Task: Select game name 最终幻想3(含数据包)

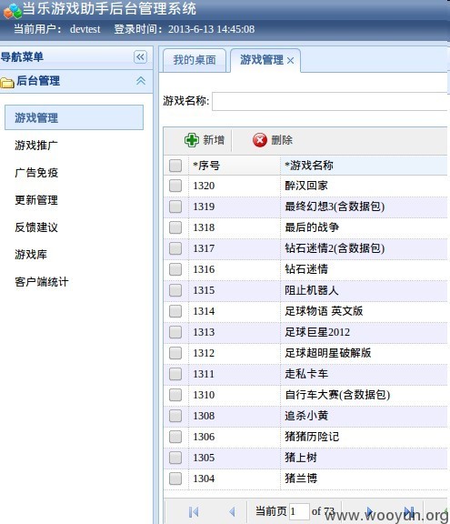Action: tap(335, 207)
